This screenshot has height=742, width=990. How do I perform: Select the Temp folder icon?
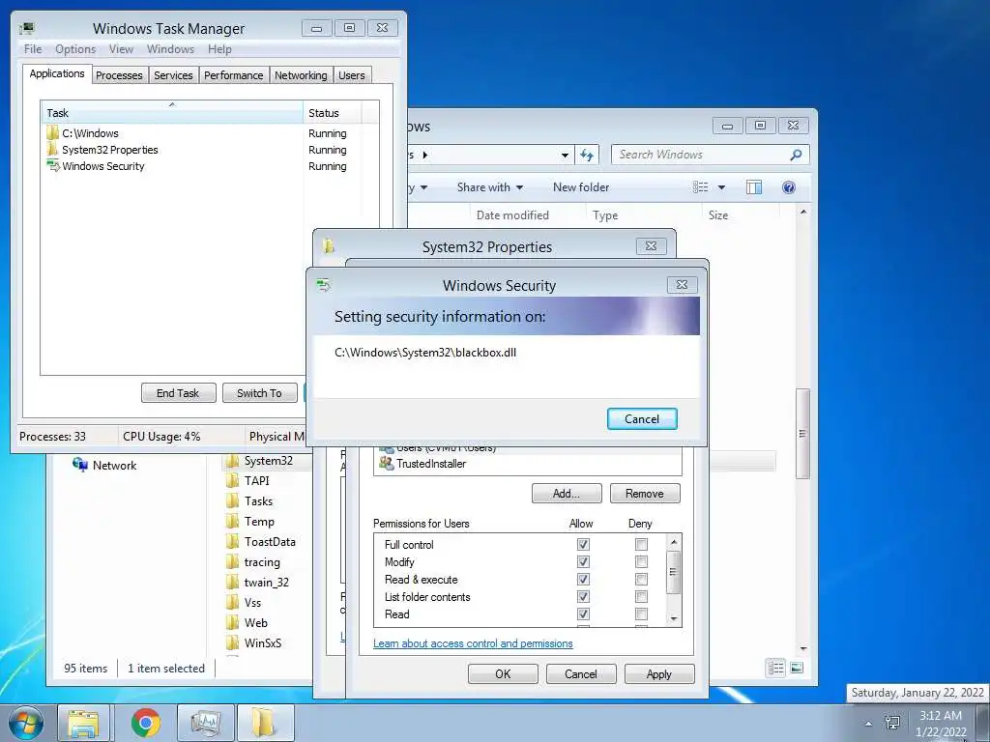[232, 521]
